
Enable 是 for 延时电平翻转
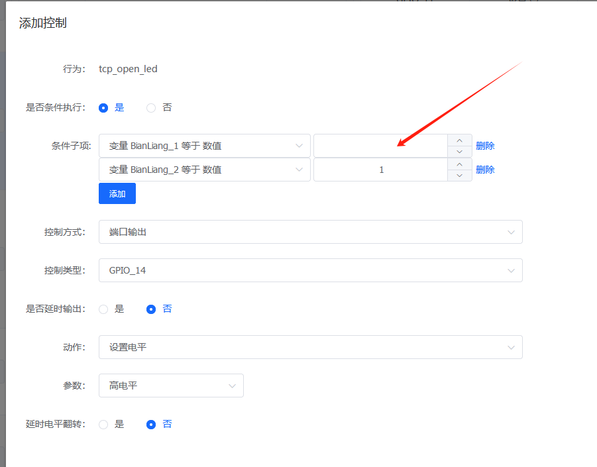103,424
